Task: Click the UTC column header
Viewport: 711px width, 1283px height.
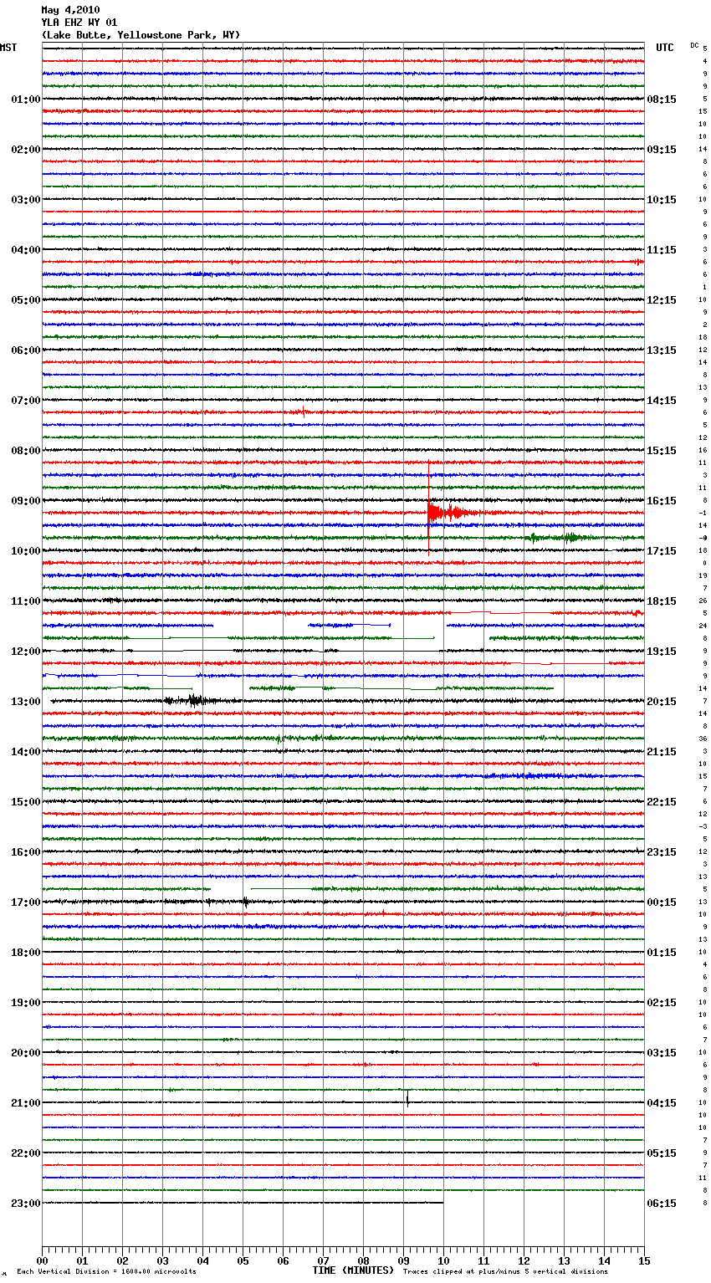Action: point(664,48)
